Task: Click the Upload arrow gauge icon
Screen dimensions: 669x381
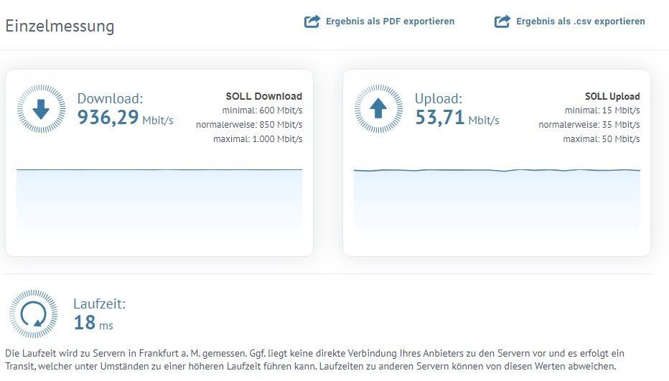Action: (378, 109)
